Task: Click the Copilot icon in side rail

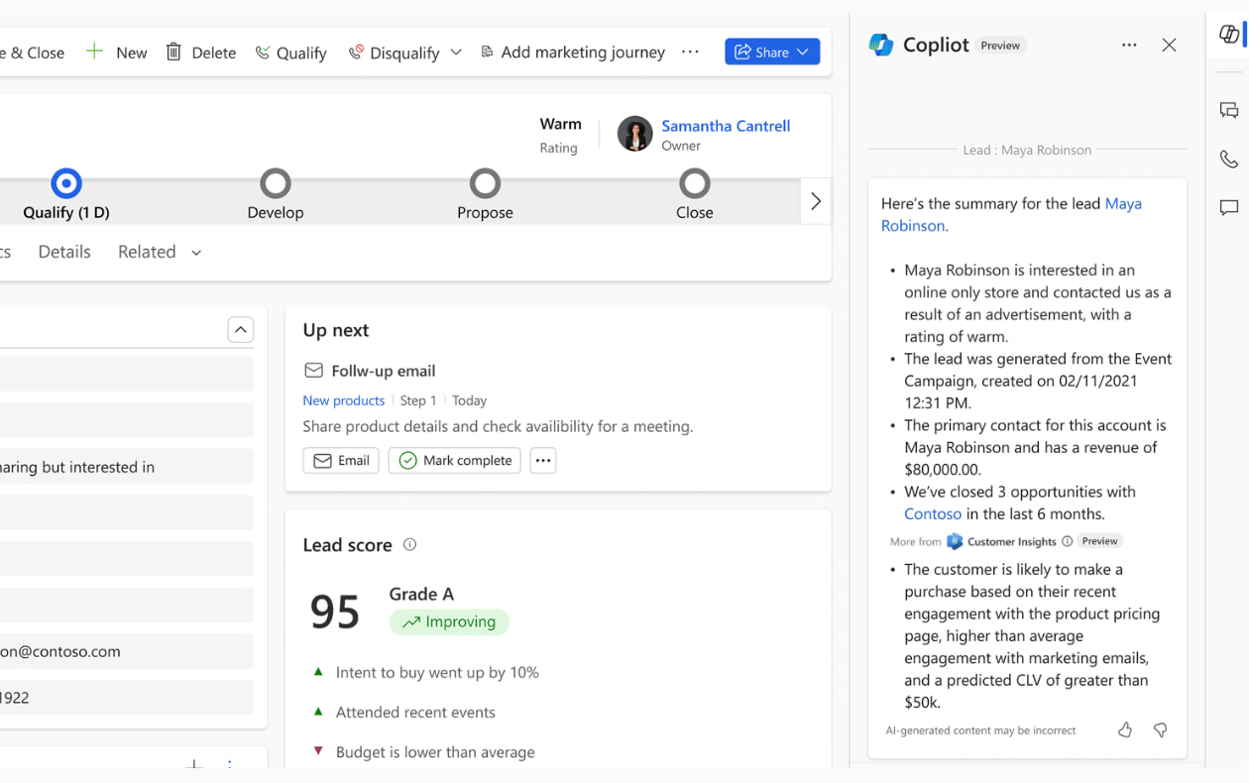Action: pos(1229,35)
